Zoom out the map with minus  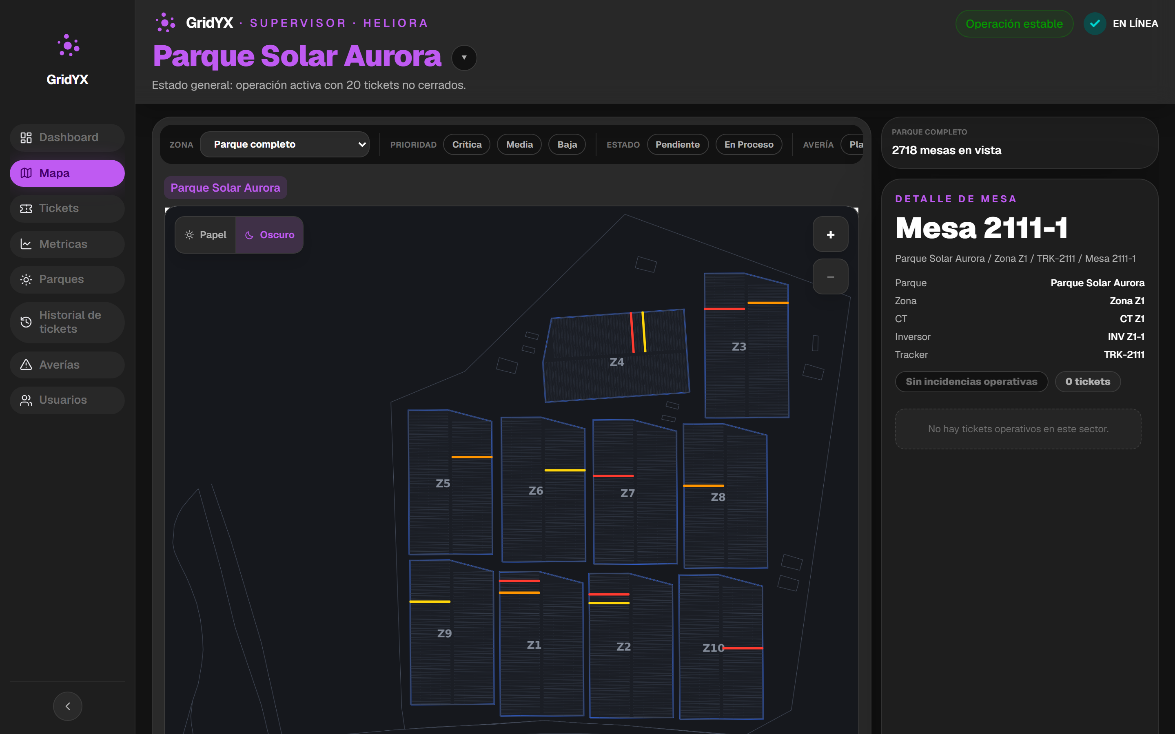[830, 277]
